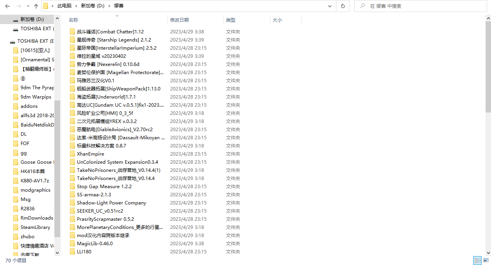Open the recent locations dropdown arrow

pyautogui.click(x=28, y=6)
